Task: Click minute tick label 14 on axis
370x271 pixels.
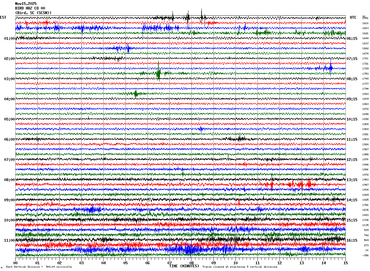Action: click(324, 263)
